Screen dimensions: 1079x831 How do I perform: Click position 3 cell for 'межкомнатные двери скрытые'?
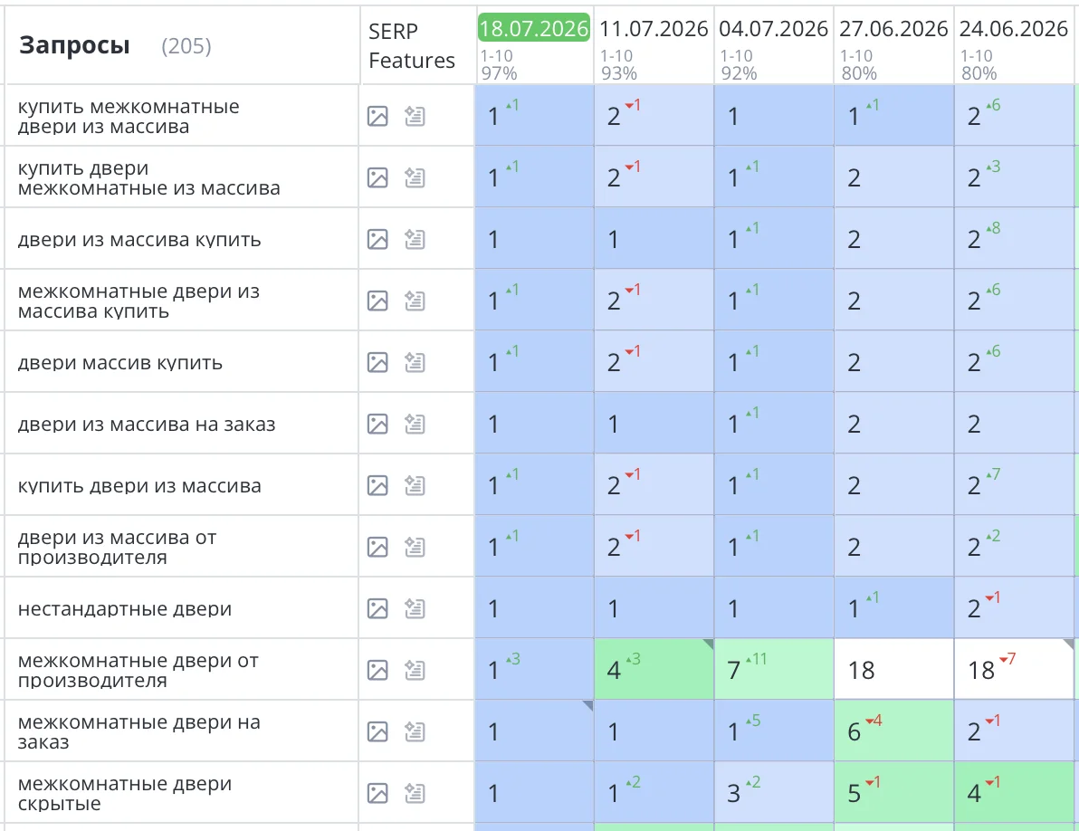[x=774, y=792]
